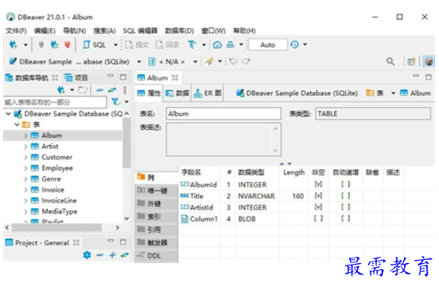The height and width of the screenshot is (291, 439).
Task: Expand the Album table node
Action: [26, 136]
